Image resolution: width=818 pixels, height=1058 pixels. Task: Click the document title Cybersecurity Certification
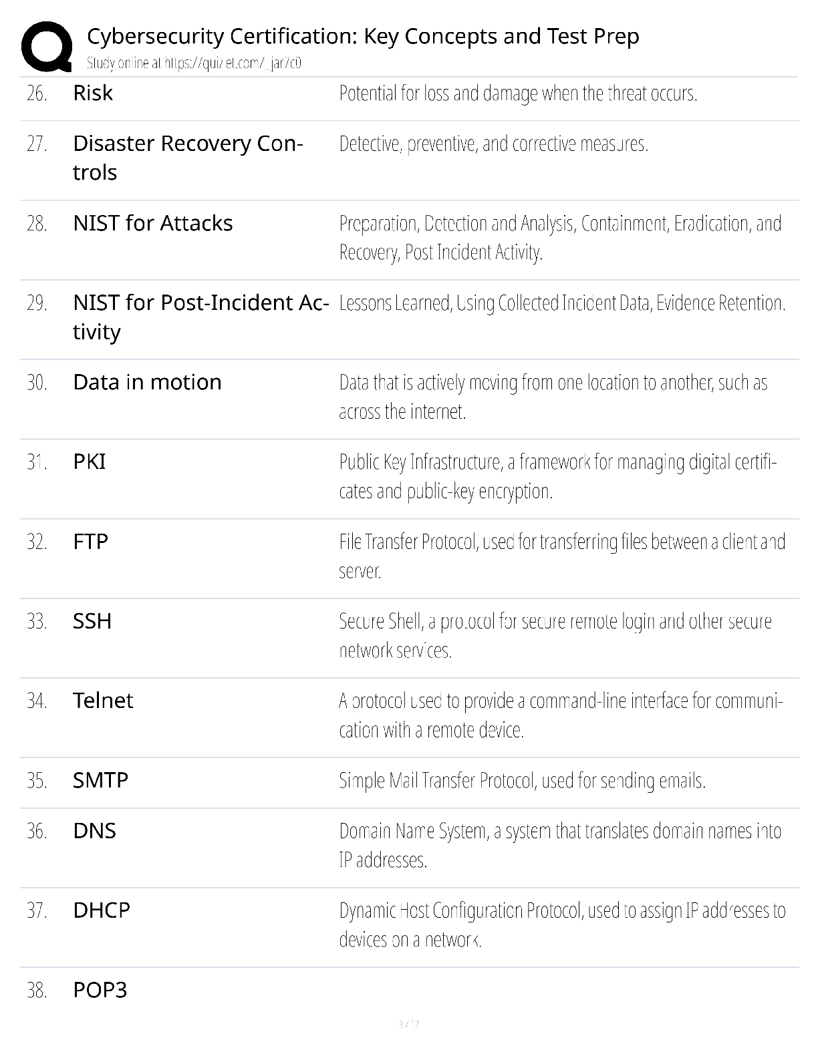pos(363,36)
